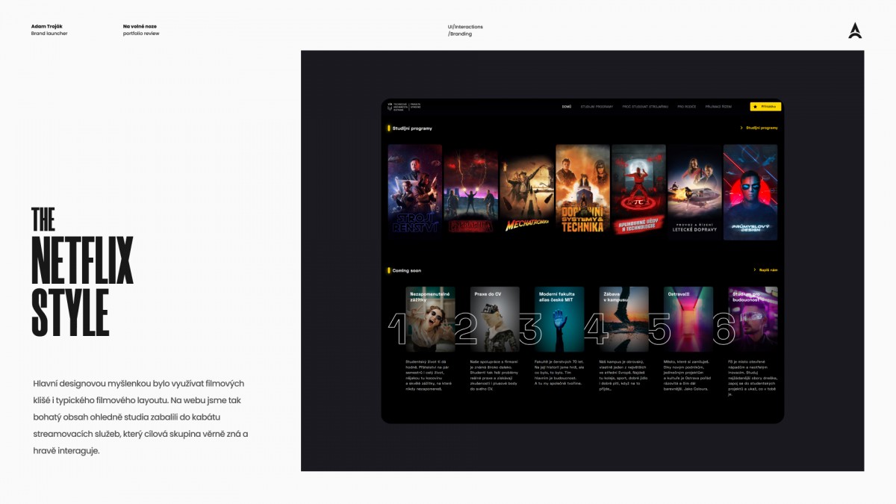Image resolution: width=896 pixels, height=504 pixels.
Task: Open the PŘIJÍMACÍ ŘÍZENÍ navigation item
Action: coord(719,107)
